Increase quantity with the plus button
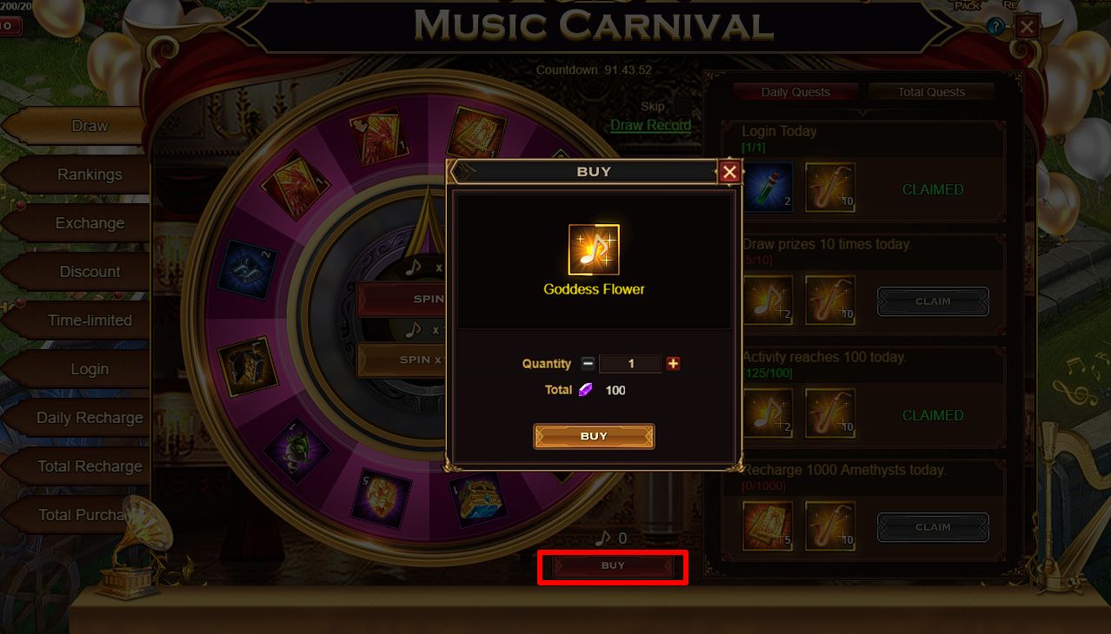Image resolution: width=1111 pixels, height=634 pixels. [673, 364]
